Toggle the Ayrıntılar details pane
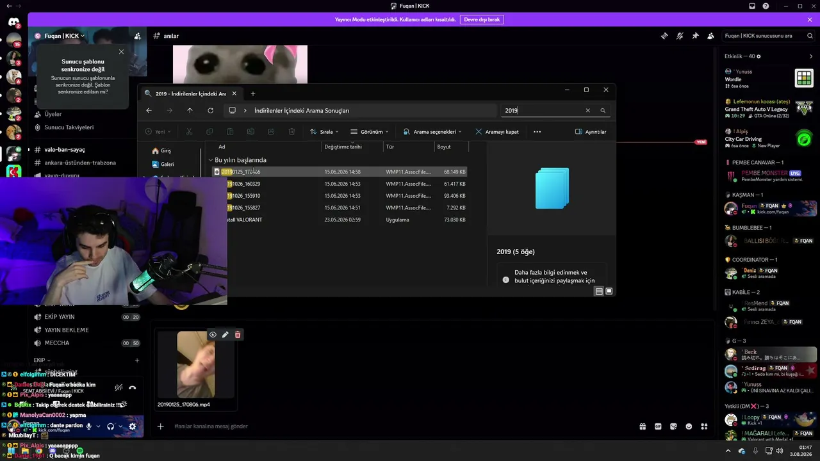The height and width of the screenshot is (461, 820). (x=591, y=132)
